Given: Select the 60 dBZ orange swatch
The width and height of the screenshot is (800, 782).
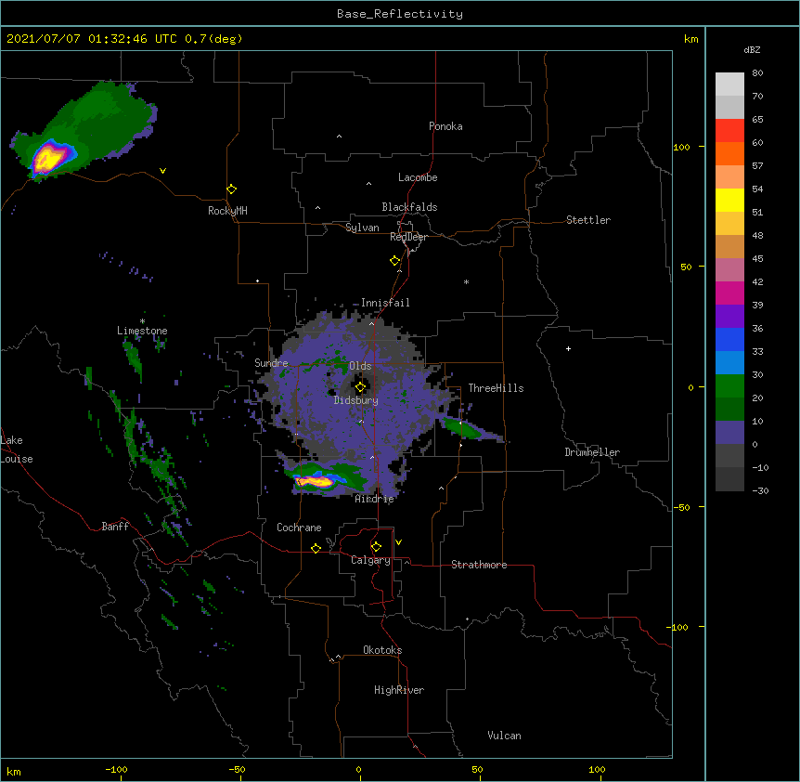Looking at the screenshot, I should 729,153.
